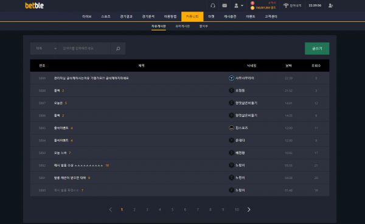Go to pagination page 4

[159, 209]
